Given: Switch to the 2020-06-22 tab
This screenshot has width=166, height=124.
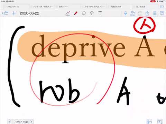Looking at the screenshot, I should [x=13, y=7].
